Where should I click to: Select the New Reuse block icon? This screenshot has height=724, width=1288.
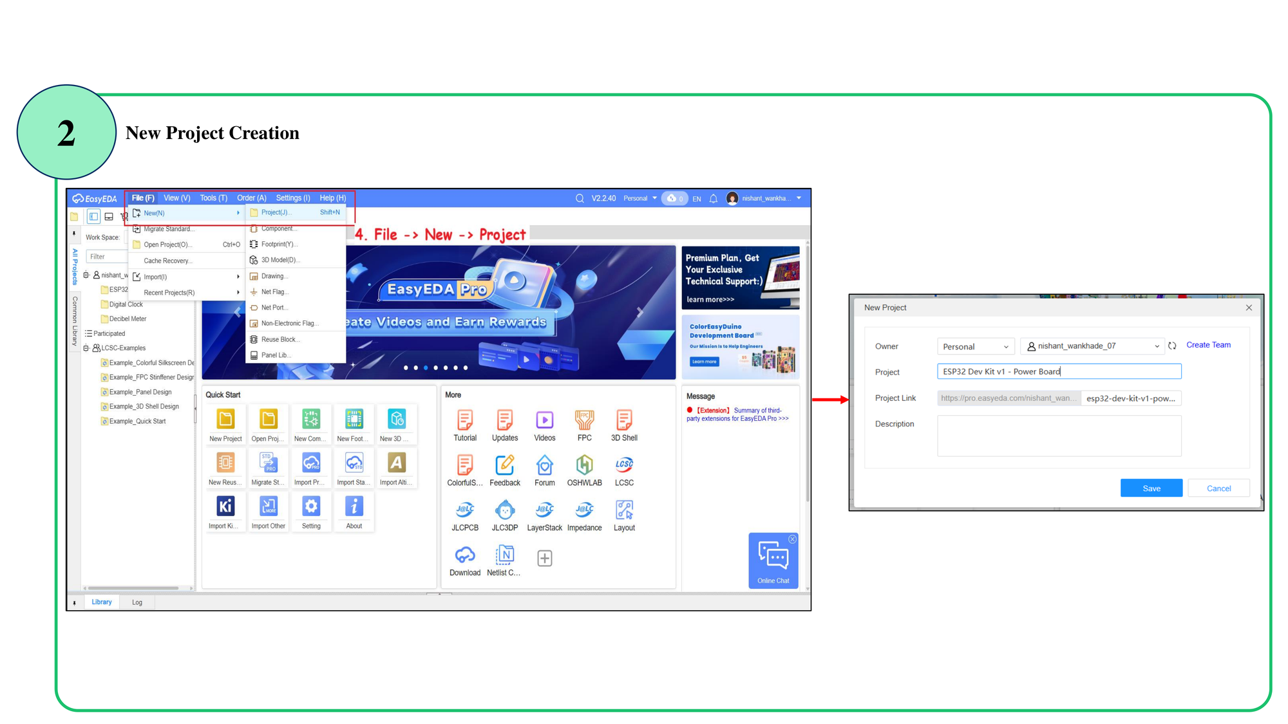(225, 462)
